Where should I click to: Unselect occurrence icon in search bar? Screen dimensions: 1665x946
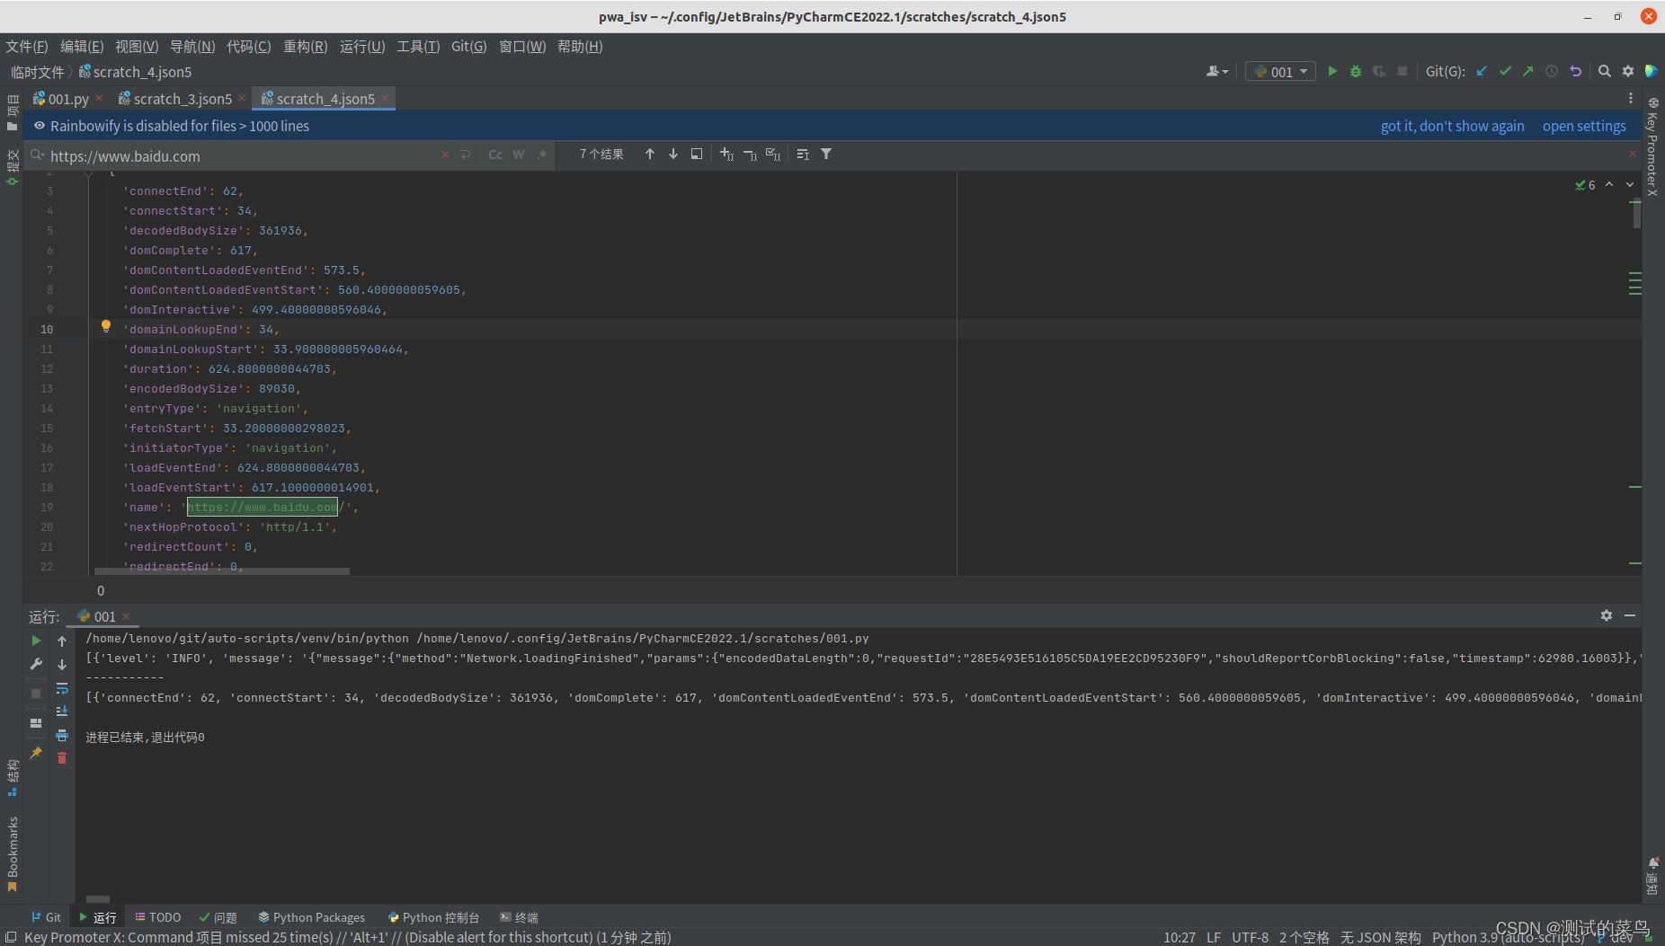click(x=750, y=155)
